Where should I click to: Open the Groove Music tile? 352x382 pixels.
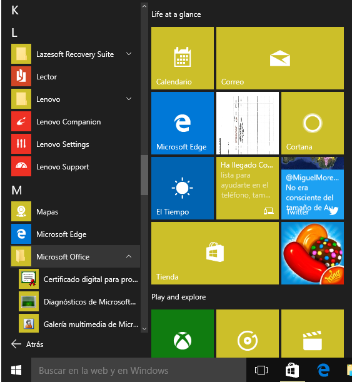pyautogui.click(x=248, y=333)
